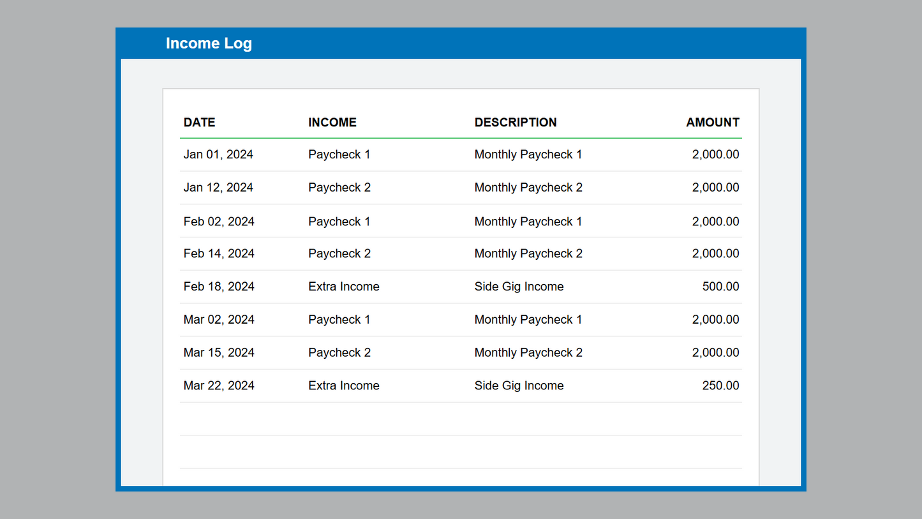
Task: Select Paycheck 1 in the Feb 02 row
Action: click(339, 222)
